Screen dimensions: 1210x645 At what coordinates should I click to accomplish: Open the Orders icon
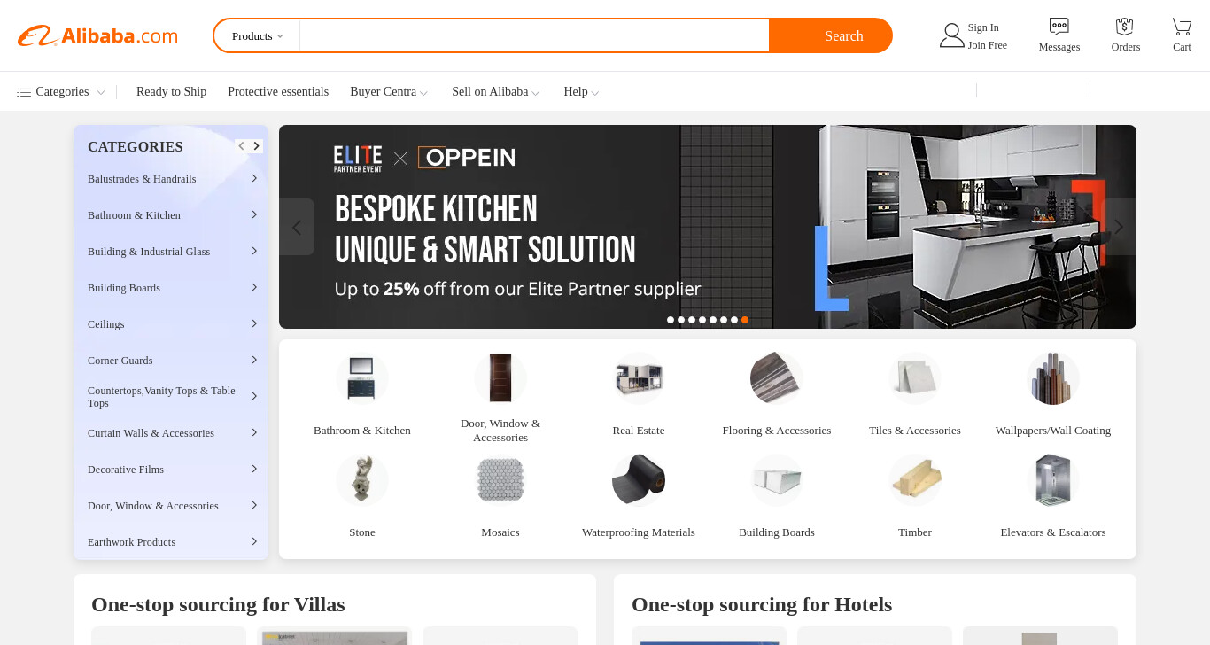point(1125,27)
